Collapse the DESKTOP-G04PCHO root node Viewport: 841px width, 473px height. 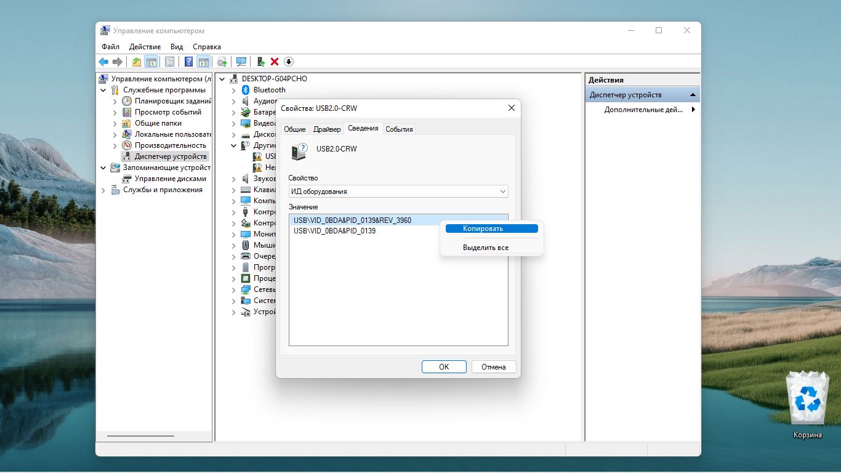(222, 79)
